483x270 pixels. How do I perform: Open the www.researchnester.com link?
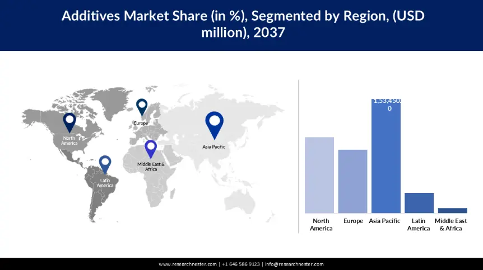tap(188, 264)
